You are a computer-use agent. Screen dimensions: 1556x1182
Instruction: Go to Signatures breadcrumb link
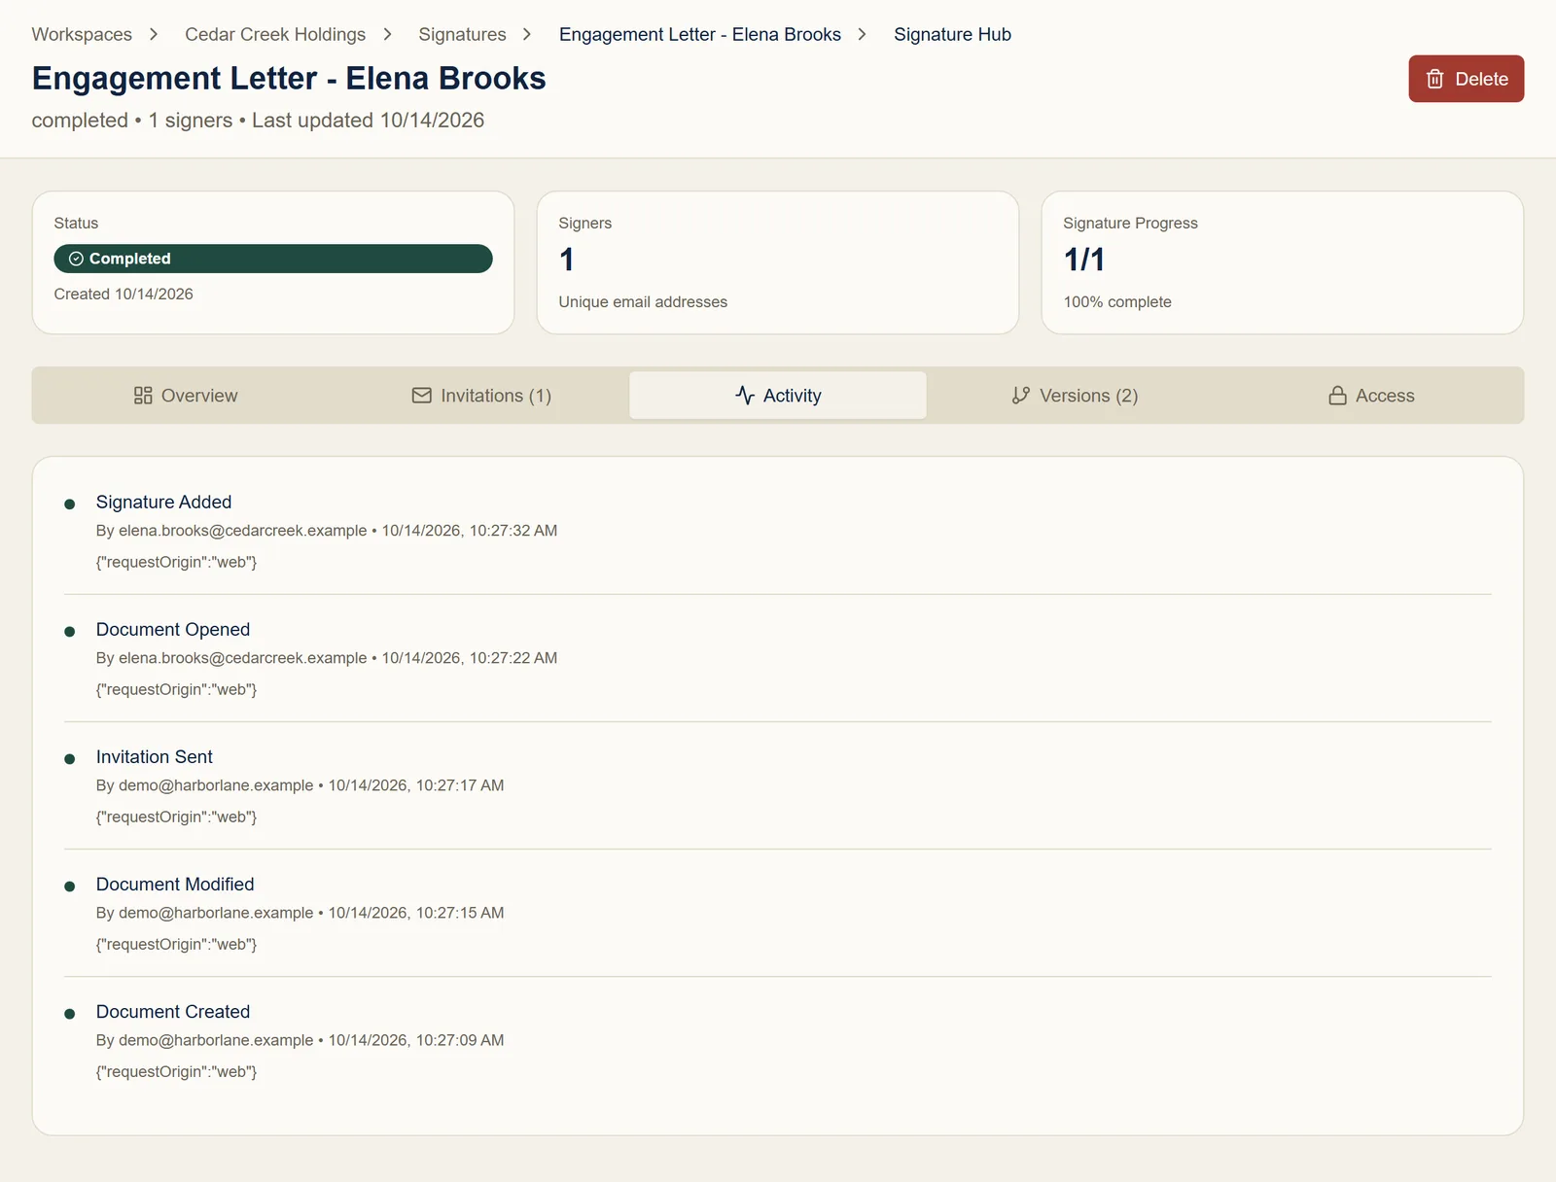coord(463,34)
